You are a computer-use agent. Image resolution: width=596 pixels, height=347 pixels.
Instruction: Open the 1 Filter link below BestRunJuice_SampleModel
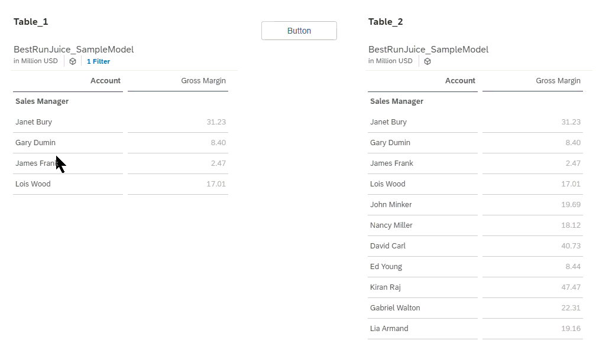click(98, 61)
